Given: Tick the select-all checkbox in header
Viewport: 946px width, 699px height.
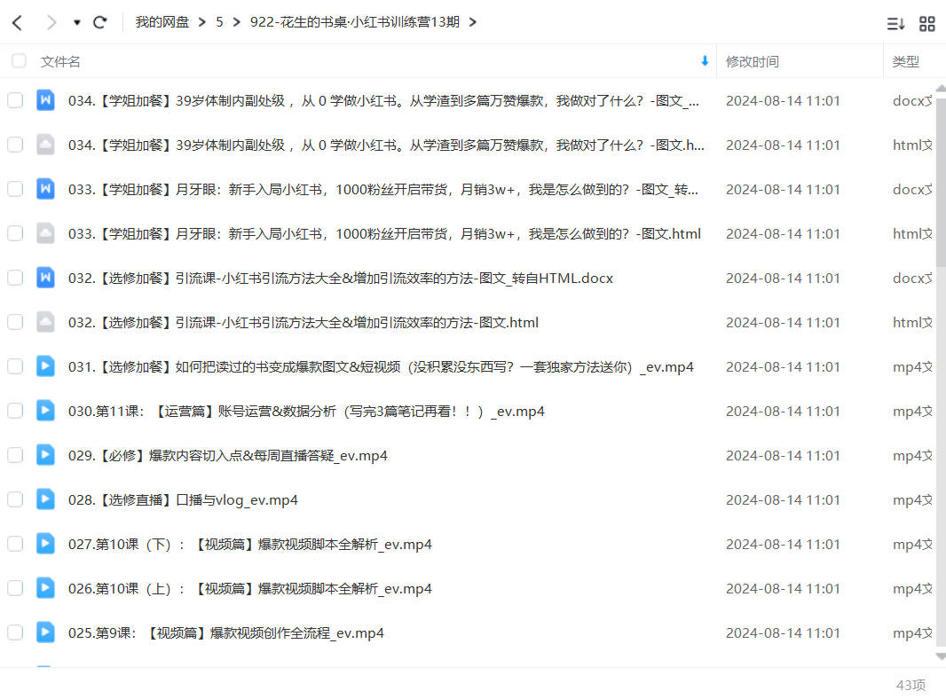Looking at the screenshot, I should [x=19, y=61].
